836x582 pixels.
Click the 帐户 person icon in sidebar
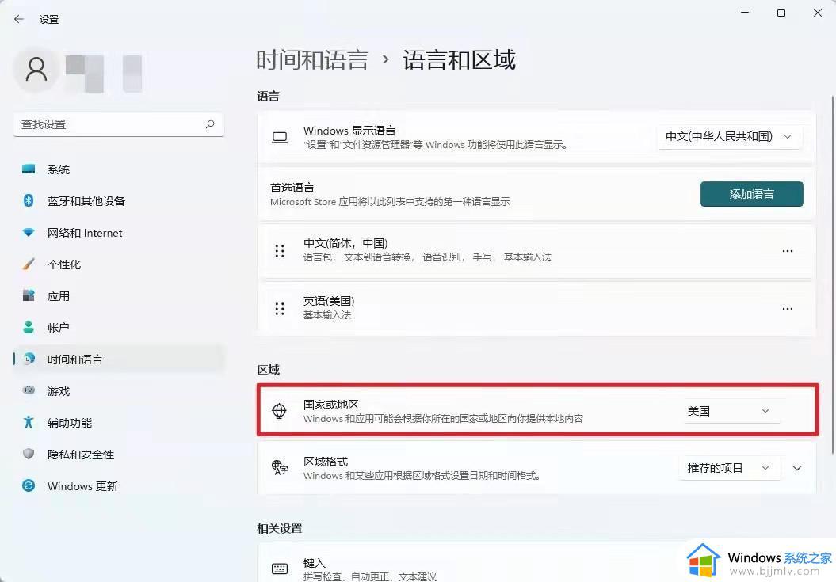click(29, 327)
